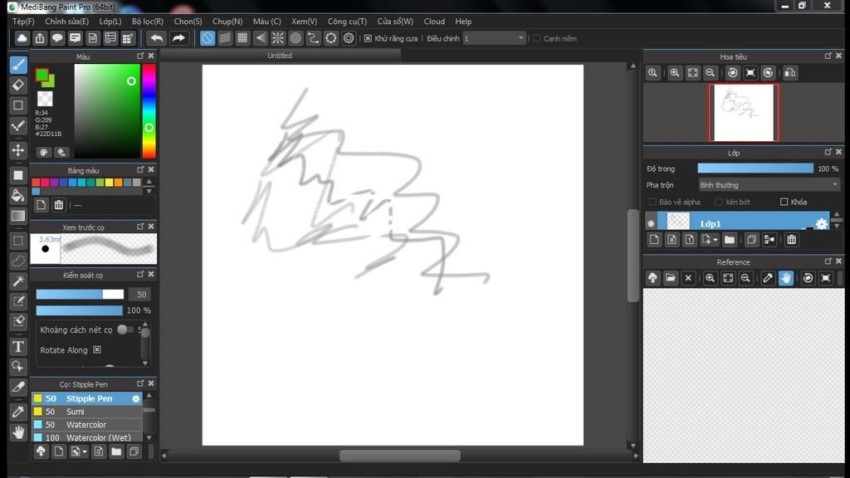Open snap settings gear icon

click(349, 38)
